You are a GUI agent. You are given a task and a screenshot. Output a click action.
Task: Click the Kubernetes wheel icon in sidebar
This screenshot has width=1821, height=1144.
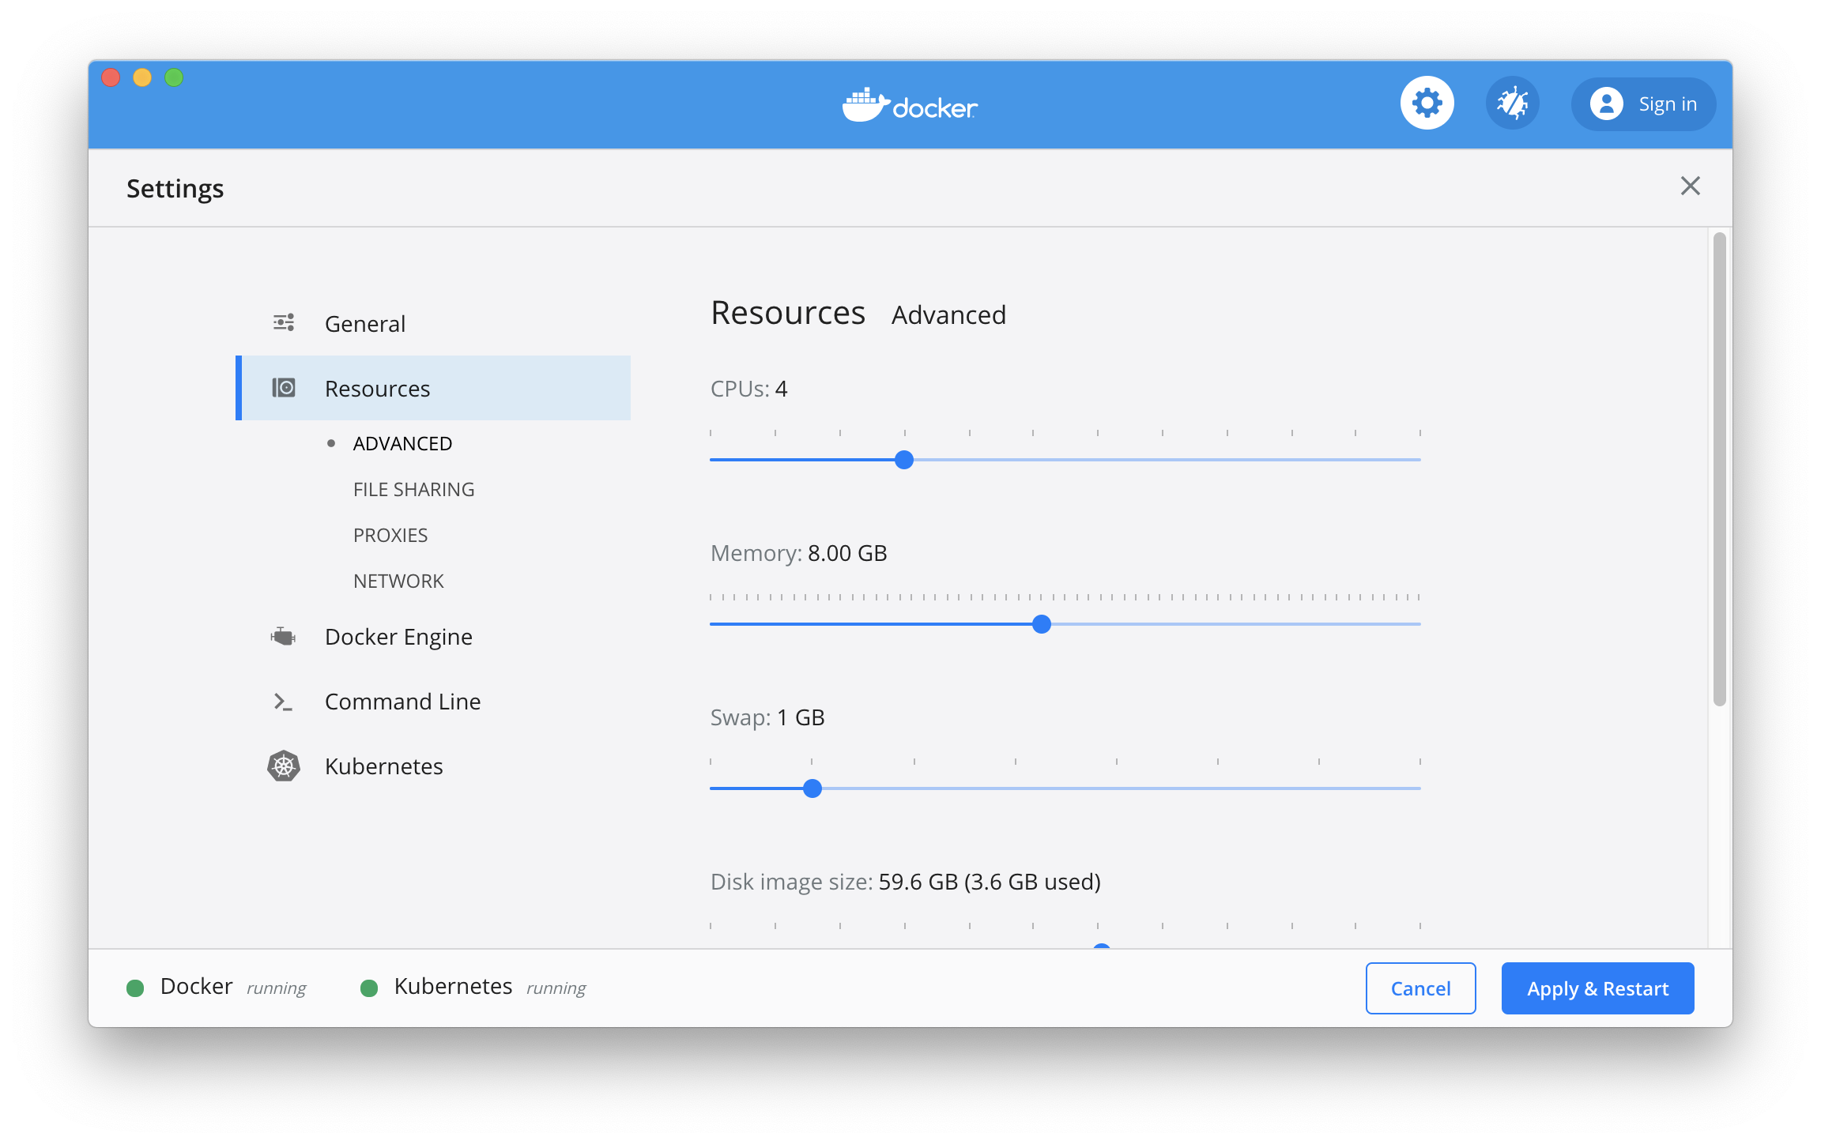(x=284, y=766)
